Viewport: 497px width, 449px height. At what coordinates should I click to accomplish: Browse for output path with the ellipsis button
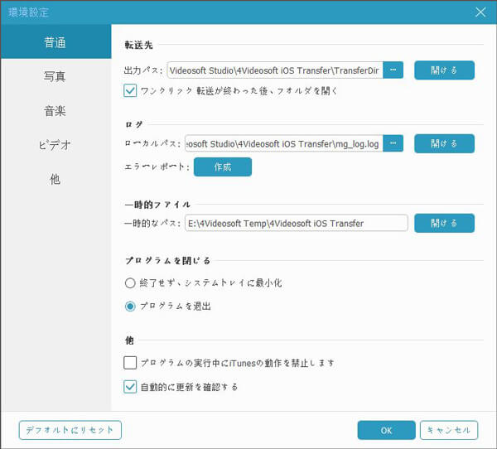[x=393, y=70]
